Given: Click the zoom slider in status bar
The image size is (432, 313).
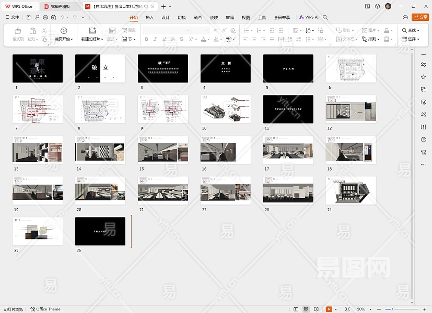Looking at the screenshot, I should (x=392, y=309).
